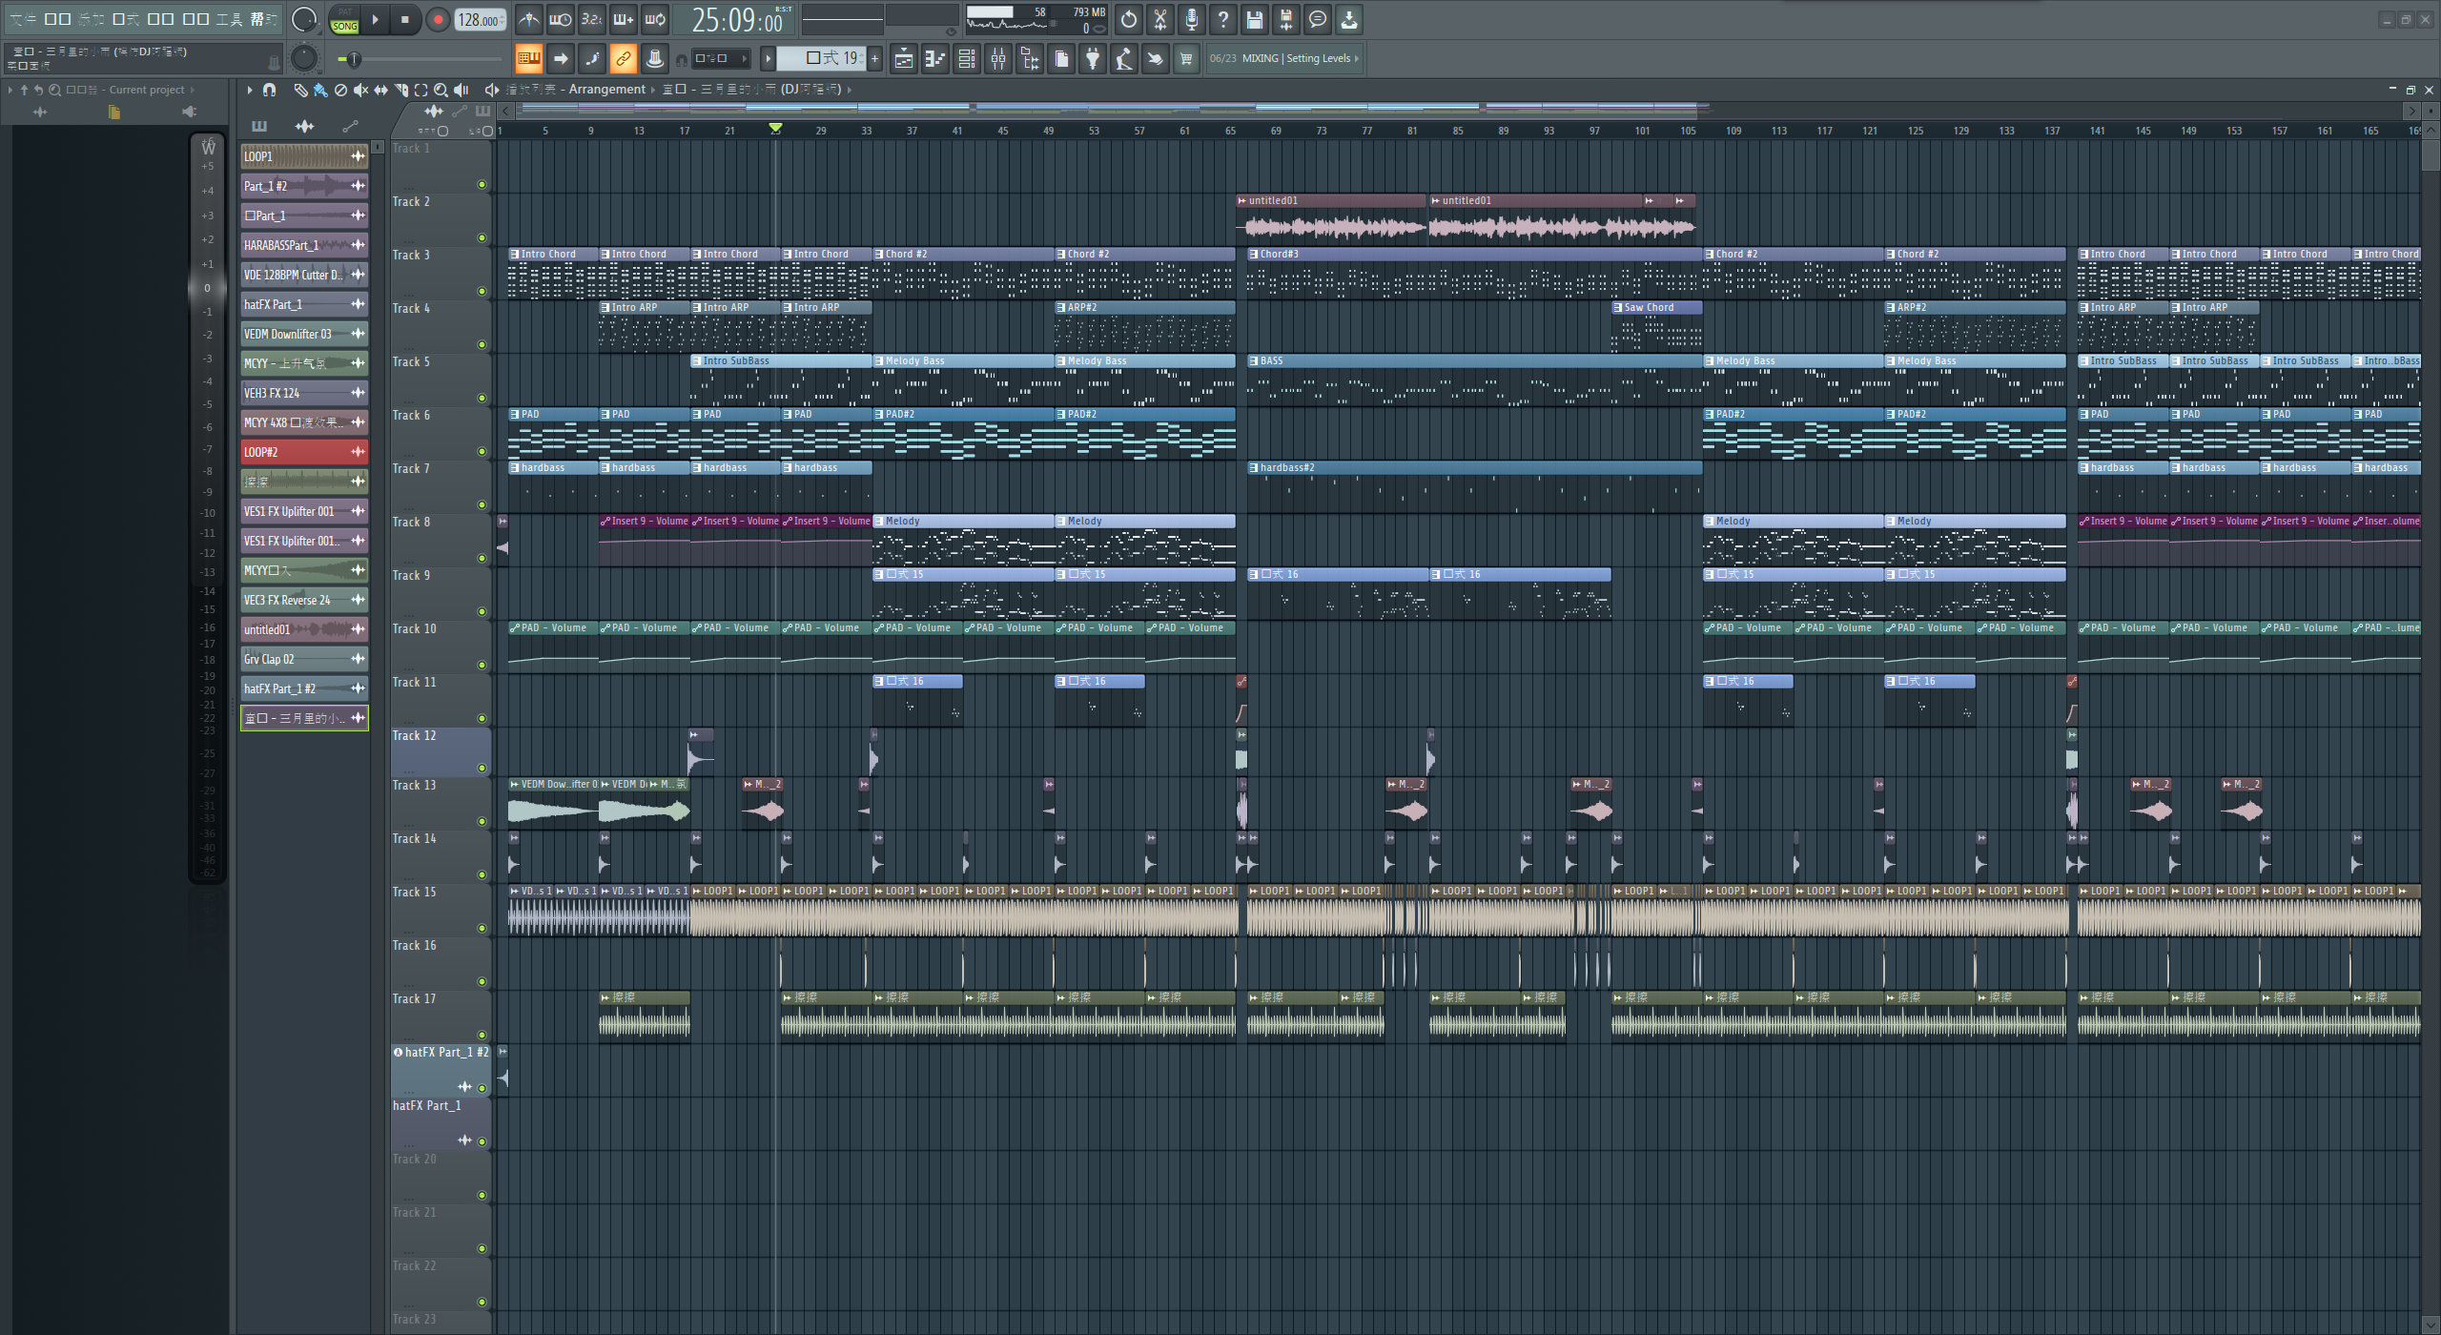Click the save project floppy icon
This screenshot has height=1335, width=2441.
coord(1255,19)
